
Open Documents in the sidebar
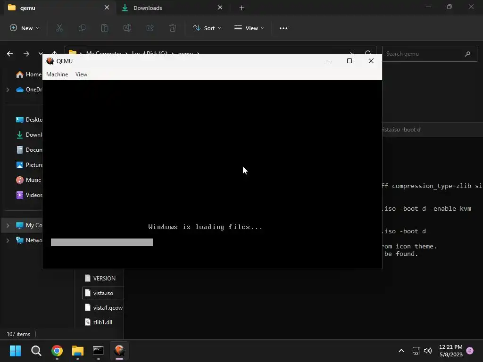point(29,149)
